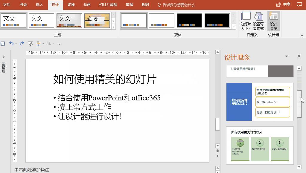The width and height of the screenshot is (306, 173).
Task: Expand the 缩略图 thumbnail pane chevron
Action: coord(4,56)
